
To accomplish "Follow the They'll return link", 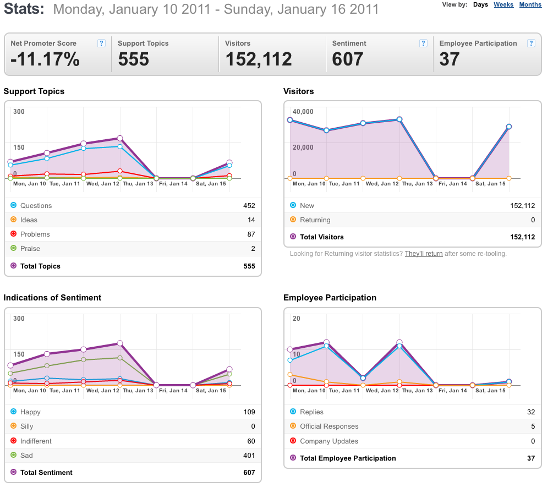I will click(424, 254).
